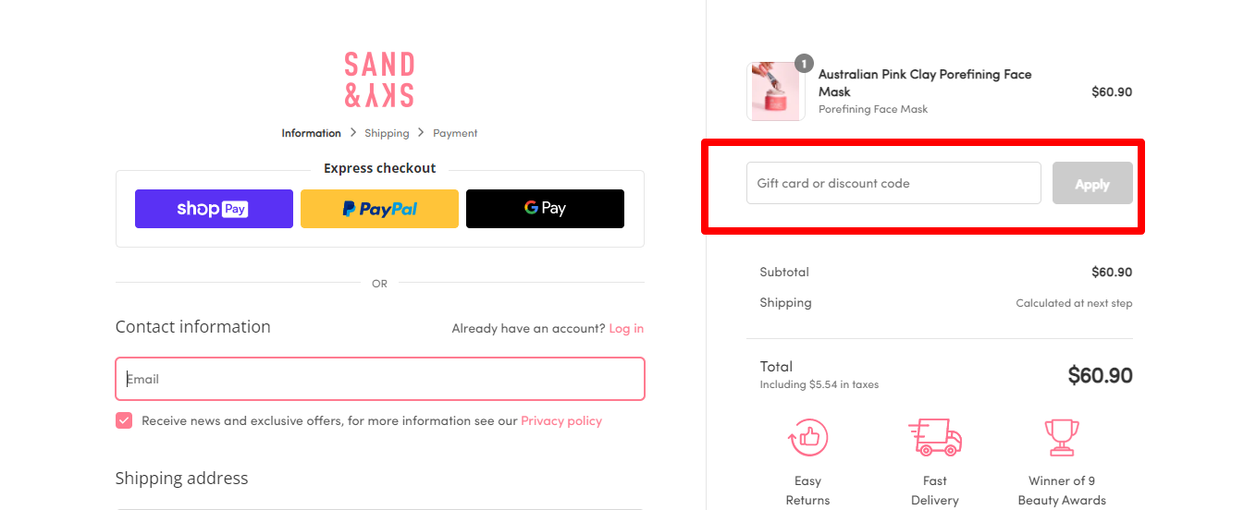The width and height of the screenshot is (1244, 510).
Task: Apply the discount code
Action: tap(1092, 183)
